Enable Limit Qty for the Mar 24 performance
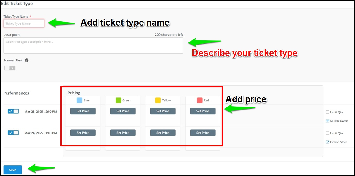 (x=327, y=133)
